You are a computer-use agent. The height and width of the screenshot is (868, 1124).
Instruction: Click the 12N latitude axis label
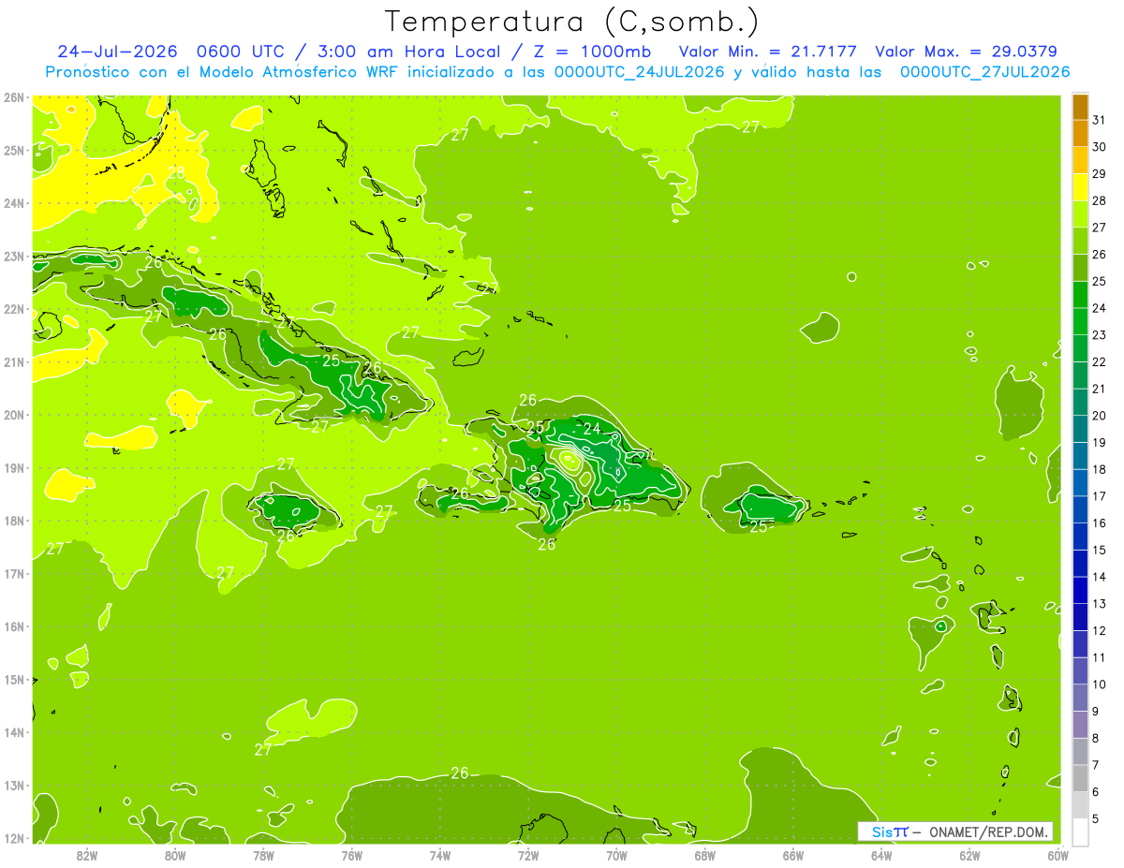pos(14,838)
